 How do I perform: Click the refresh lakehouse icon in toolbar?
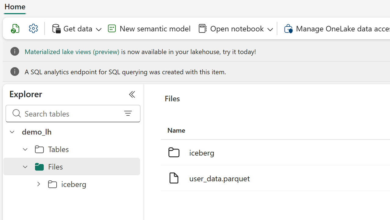(15, 29)
